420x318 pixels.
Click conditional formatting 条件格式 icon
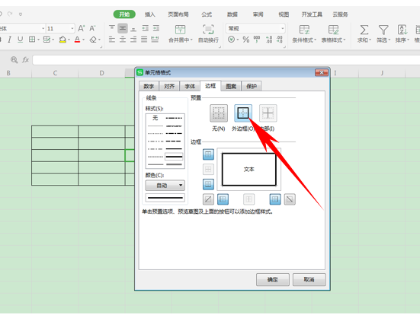[x=304, y=30]
